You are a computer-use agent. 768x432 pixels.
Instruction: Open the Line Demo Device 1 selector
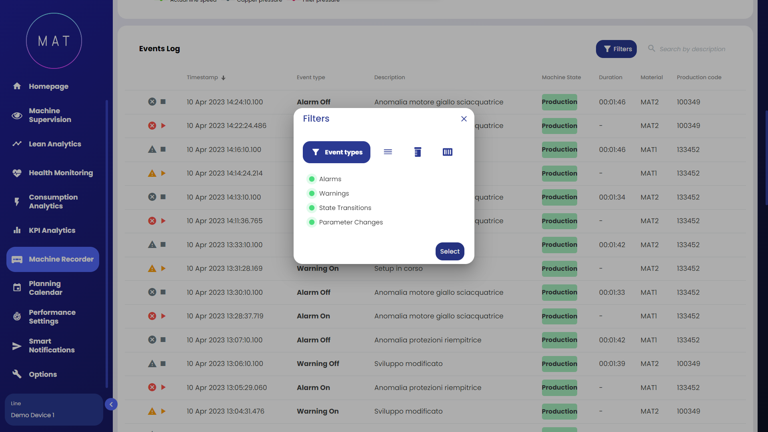pos(54,410)
